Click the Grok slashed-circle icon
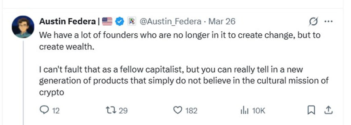This screenshot has width=351, height=125. point(313,22)
